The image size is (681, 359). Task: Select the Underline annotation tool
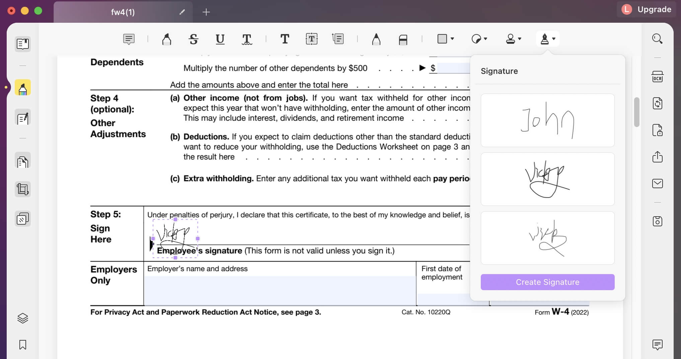point(220,39)
